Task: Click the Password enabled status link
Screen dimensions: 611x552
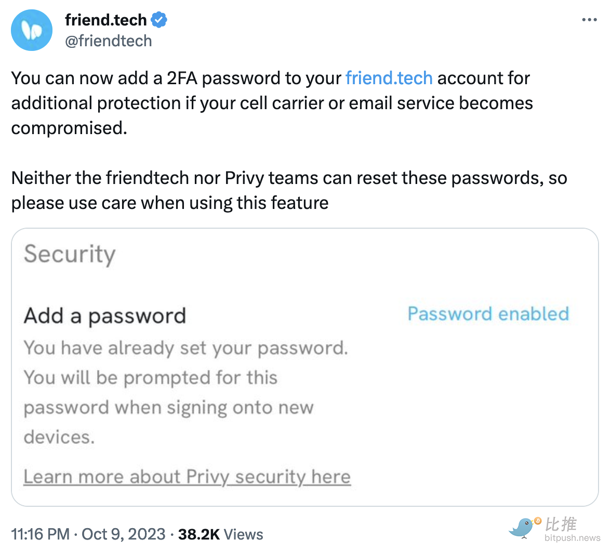Action: click(488, 314)
